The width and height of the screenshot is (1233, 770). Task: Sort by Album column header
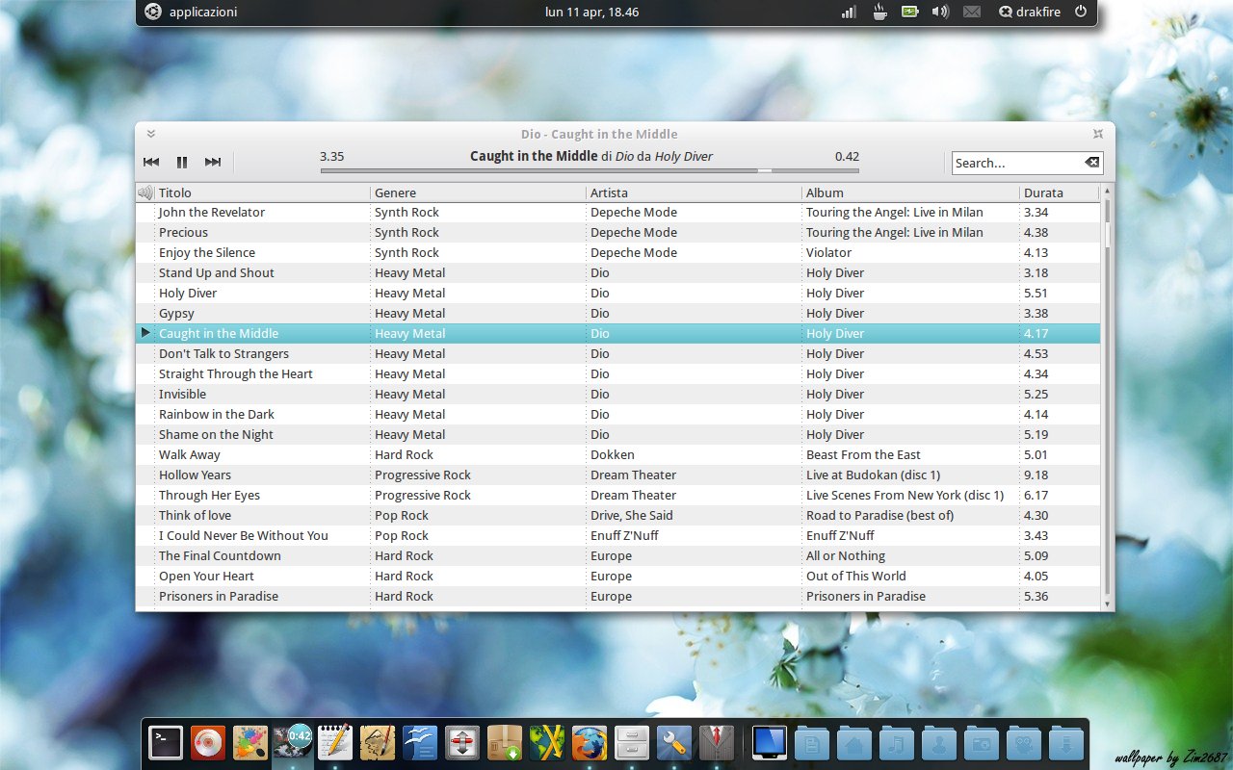tap(910, 192)
